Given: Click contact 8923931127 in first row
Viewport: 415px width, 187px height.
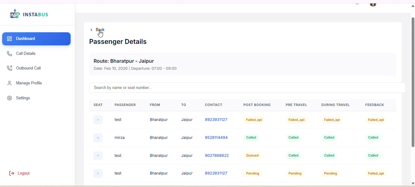Looking at the screenshot, I should coord(216,120).
